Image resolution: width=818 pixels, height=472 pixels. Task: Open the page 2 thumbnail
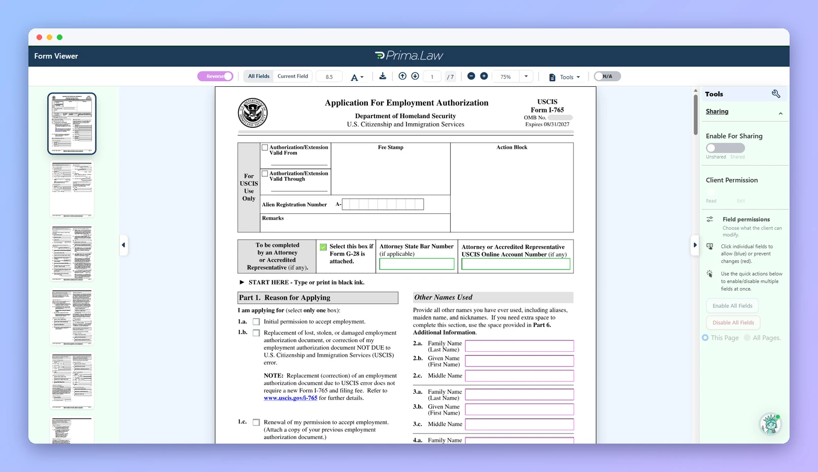(72, 189)
